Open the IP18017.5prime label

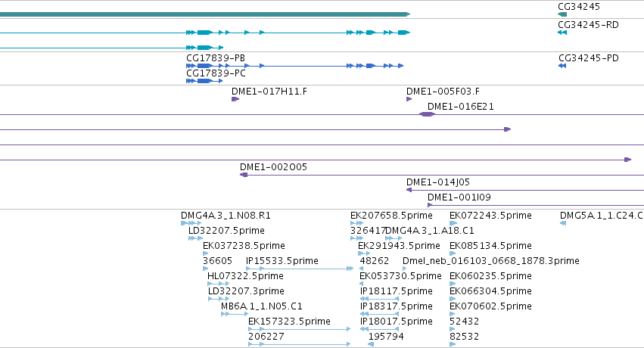pos(397,322)
